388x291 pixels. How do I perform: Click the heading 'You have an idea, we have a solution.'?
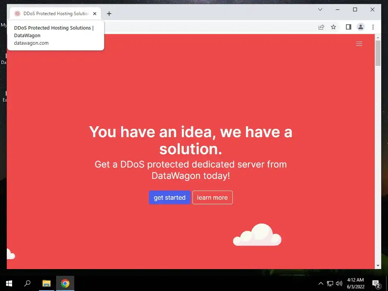coord(191,140)
